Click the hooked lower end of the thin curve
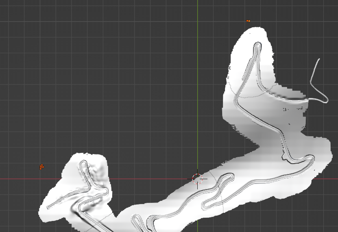 coord(325,100)
